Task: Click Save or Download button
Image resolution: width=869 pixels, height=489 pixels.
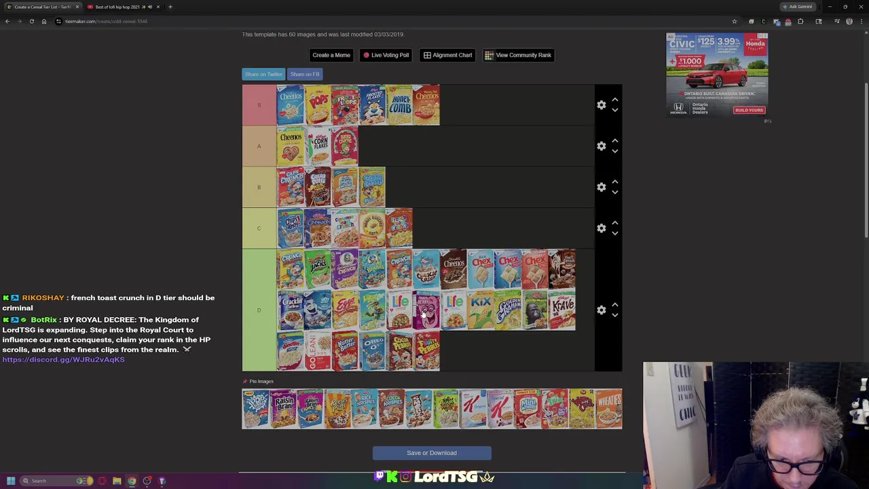Action: coord(432,453)
